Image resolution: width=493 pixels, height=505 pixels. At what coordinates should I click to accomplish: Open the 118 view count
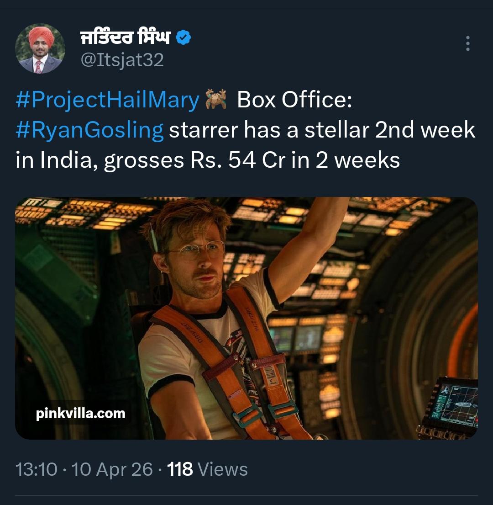point(180,469)
